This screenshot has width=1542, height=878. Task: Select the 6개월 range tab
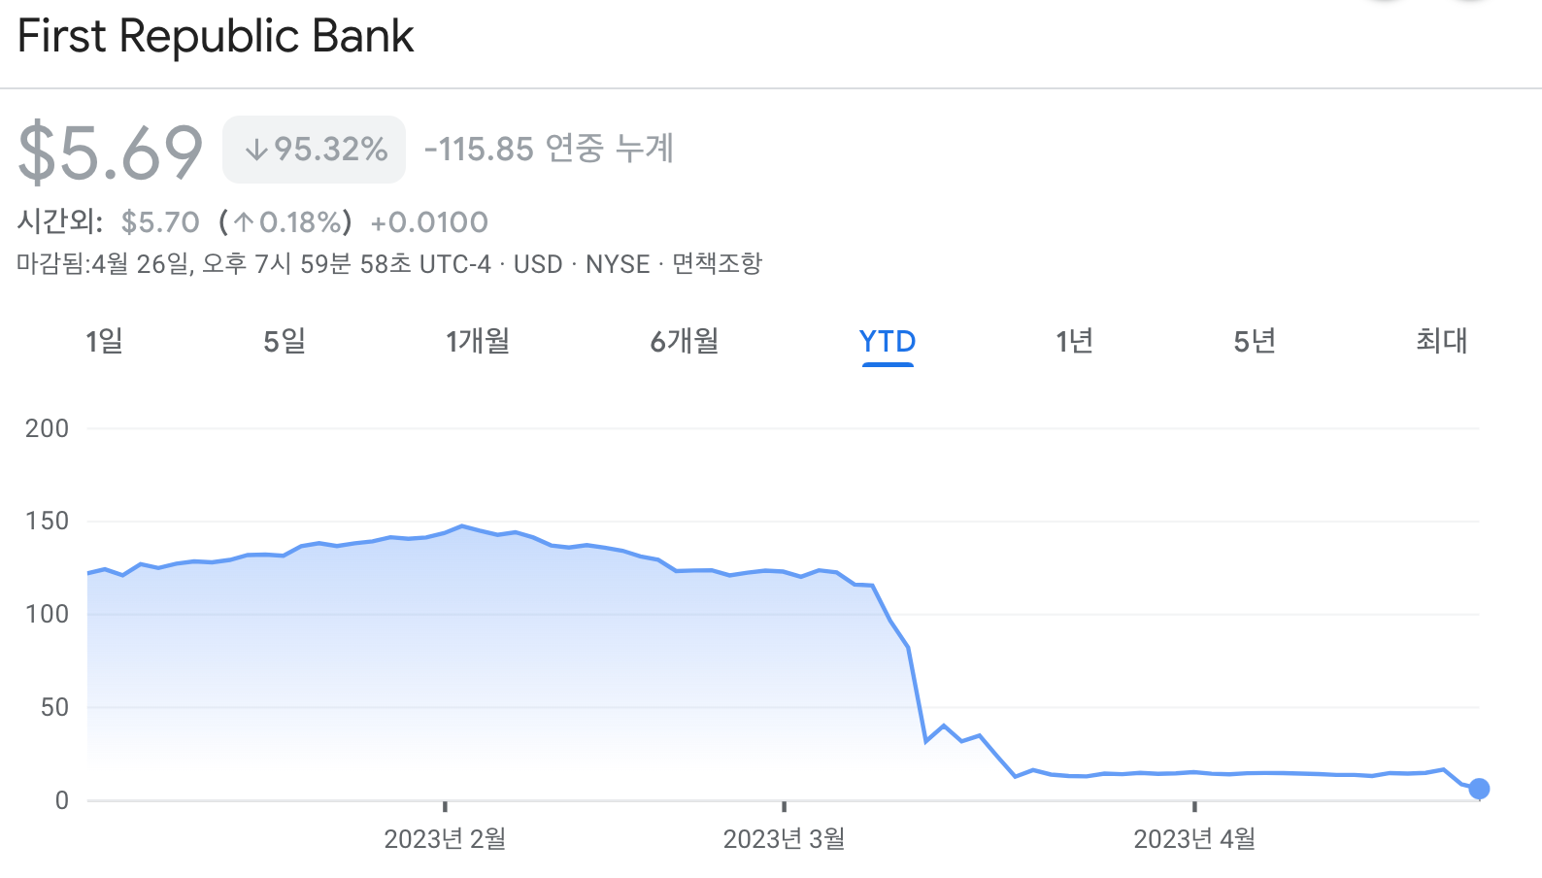click(685, 341)
